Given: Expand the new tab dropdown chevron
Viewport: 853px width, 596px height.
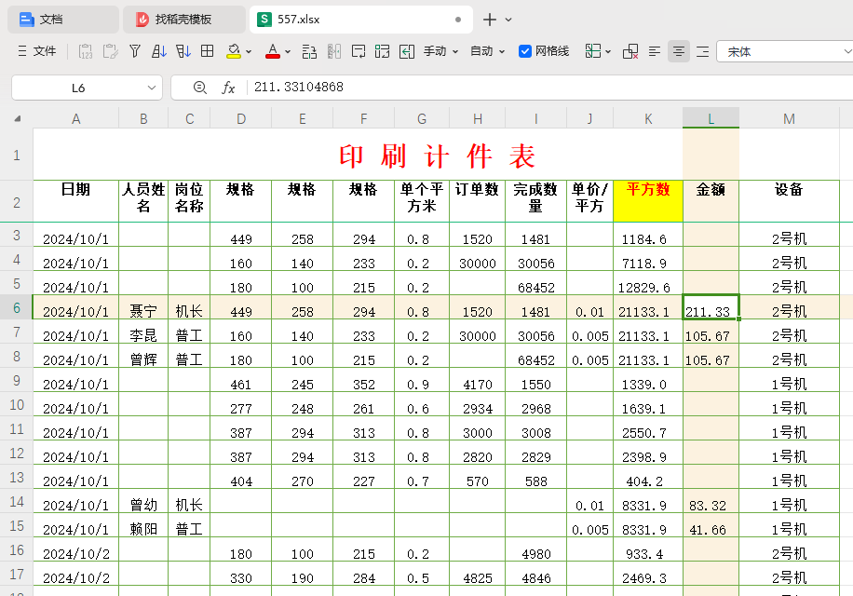Looking at the screenshot, I should (508, 20).
